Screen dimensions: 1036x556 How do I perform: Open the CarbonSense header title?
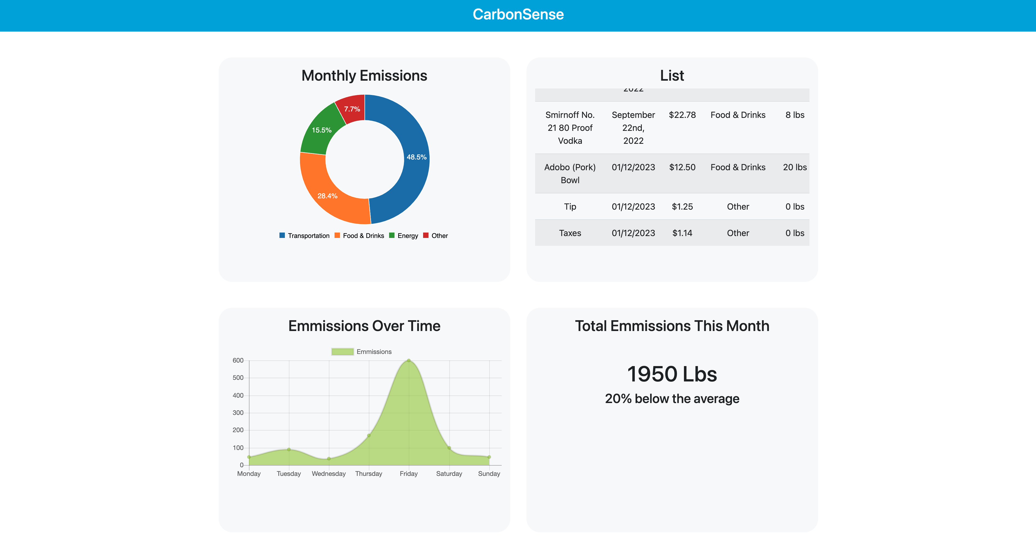[x=518, y=15]
